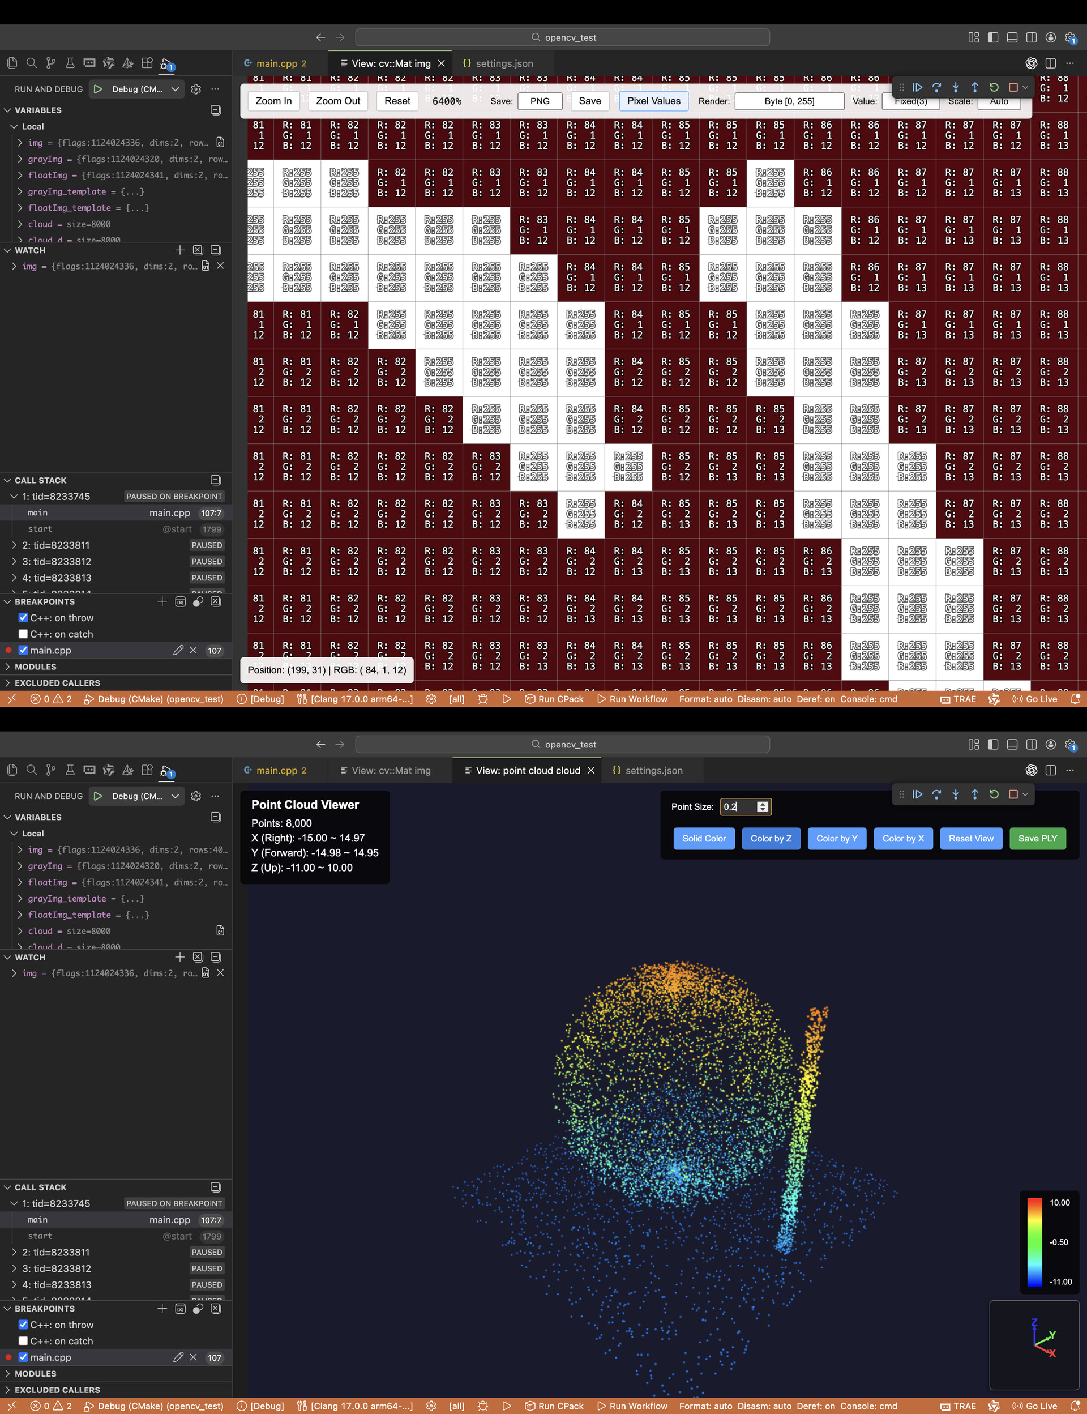
Task: Toggle the C++: on throw breakpoint checkbox in the top window
Action: click(x=23, y=618)
